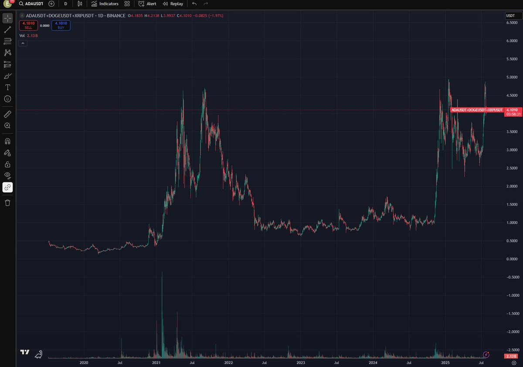Click the TradingView logo on chart

coord(25,353)
